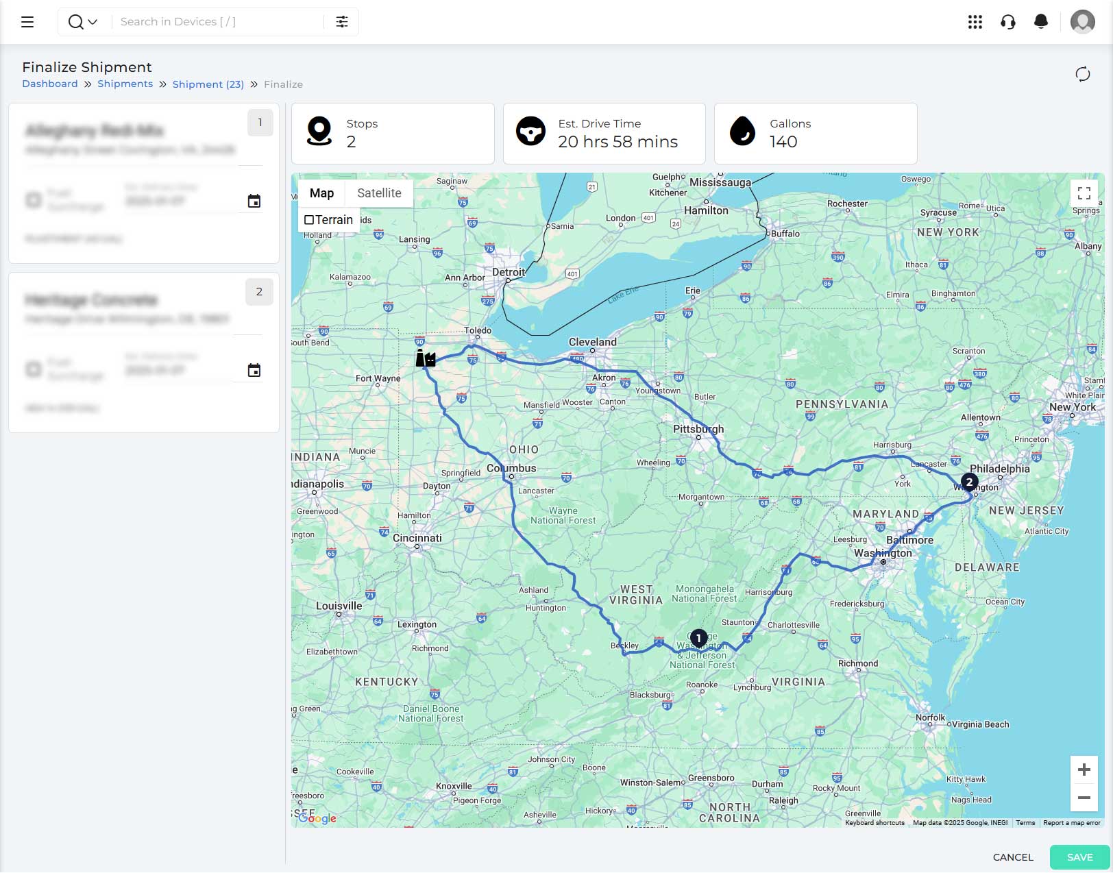Enable the Terrain checkbox
This screenshot has width=1113, height=873.
tap(309, 220)
